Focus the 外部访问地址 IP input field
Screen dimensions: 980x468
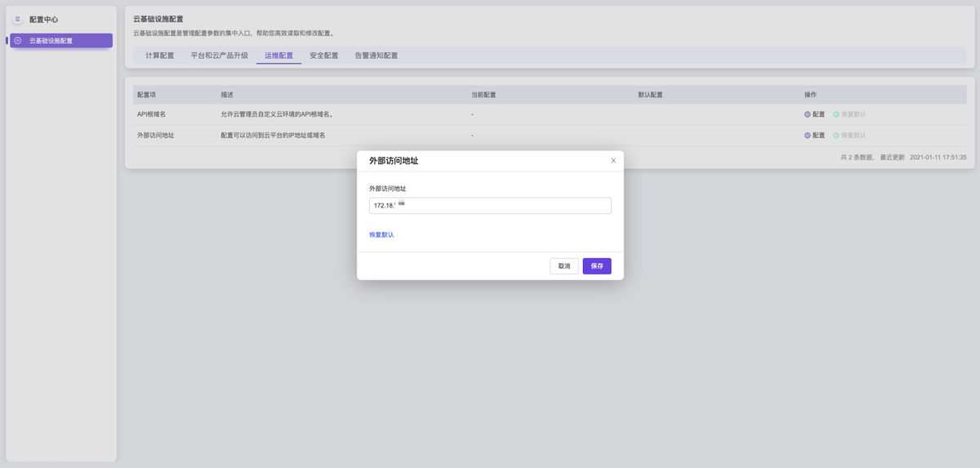point(490,206)
